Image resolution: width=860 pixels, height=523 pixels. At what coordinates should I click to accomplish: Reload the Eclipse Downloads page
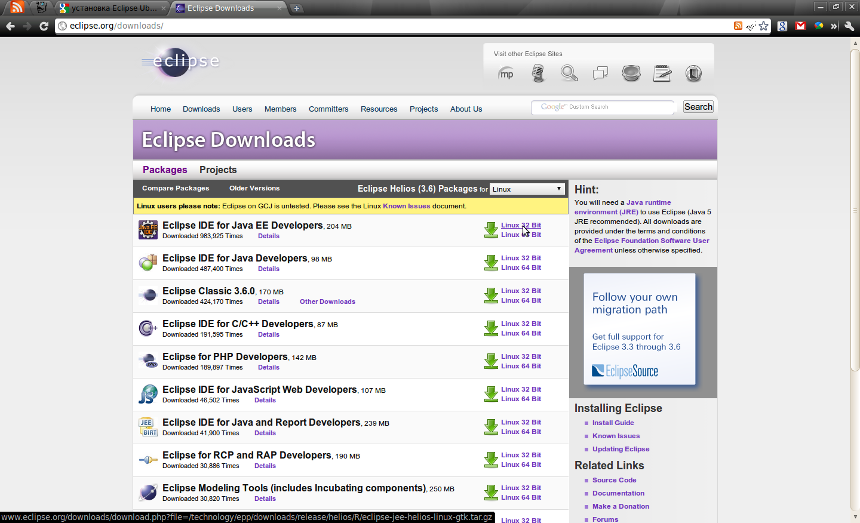[x=44, y=26]
